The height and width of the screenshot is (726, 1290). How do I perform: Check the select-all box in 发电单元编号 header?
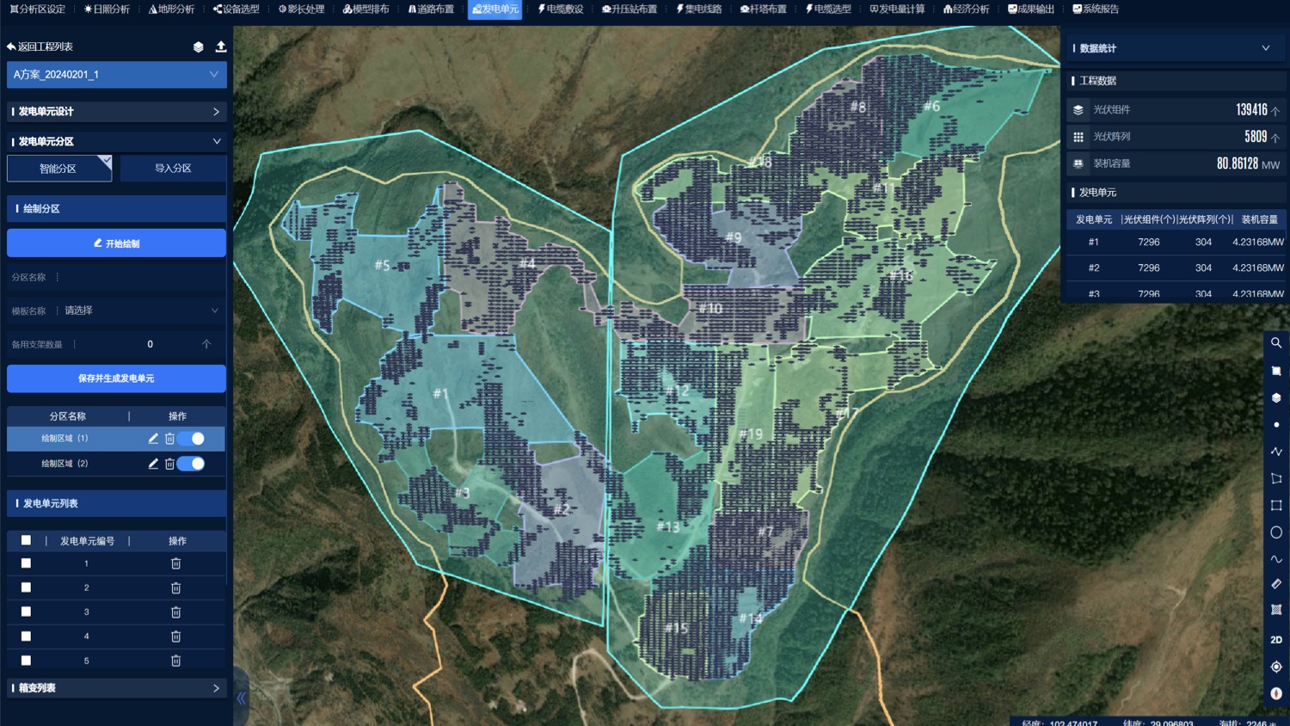[26, 540]
